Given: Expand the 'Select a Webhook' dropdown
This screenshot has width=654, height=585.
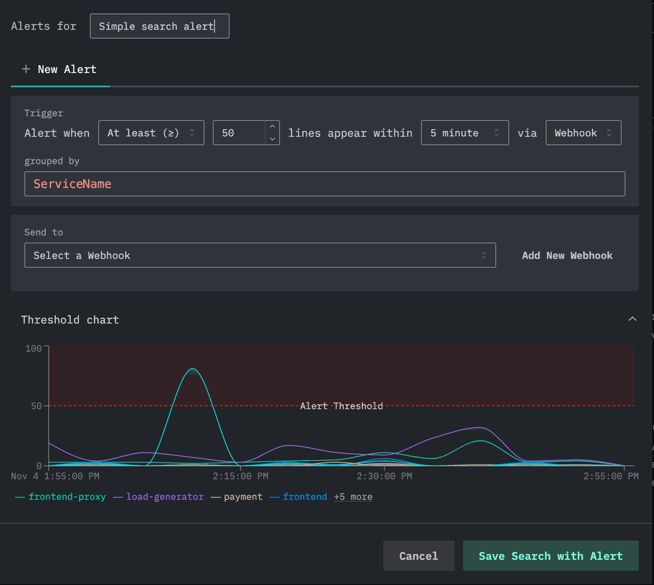Looking at the screenshot, I should tap(260, 255).
